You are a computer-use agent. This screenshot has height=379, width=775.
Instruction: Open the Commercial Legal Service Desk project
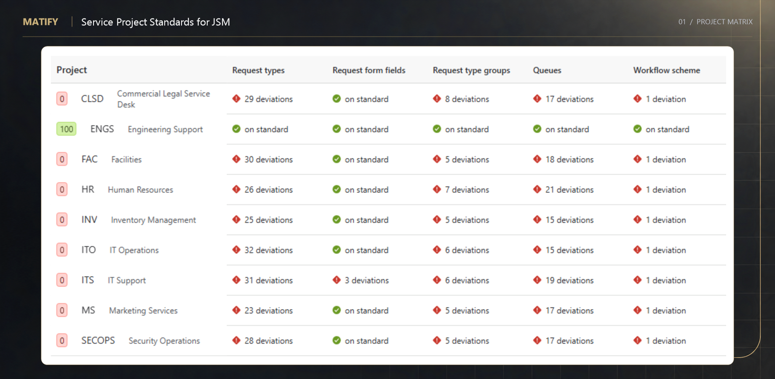(x=163, y=99)
